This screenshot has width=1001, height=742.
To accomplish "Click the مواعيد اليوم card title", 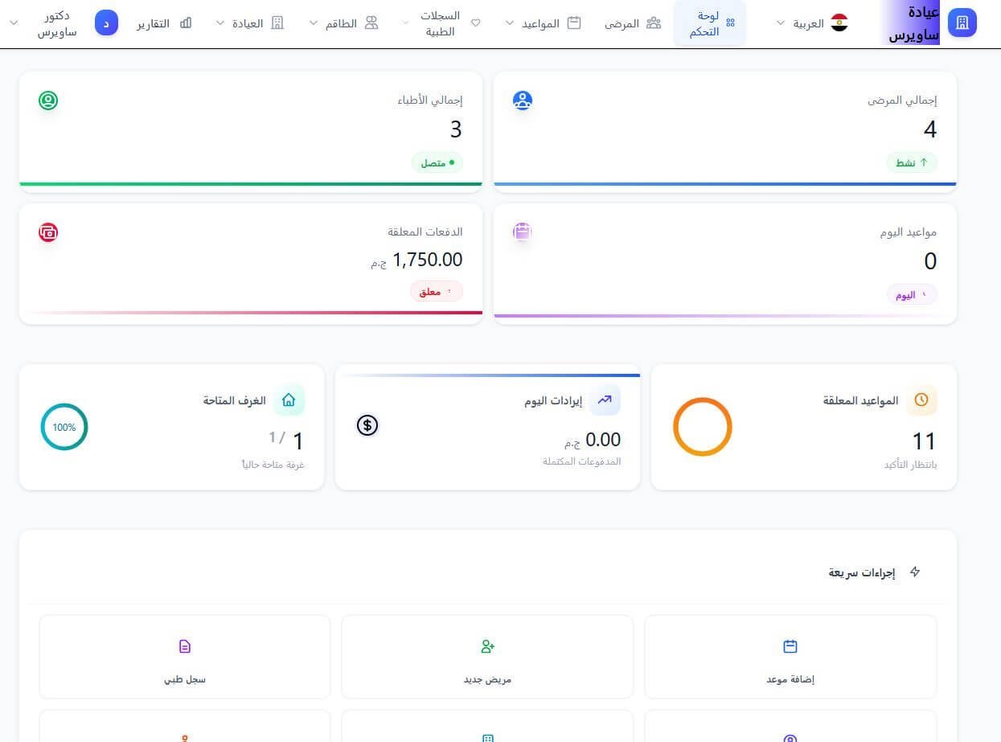I will click(909, 232).
